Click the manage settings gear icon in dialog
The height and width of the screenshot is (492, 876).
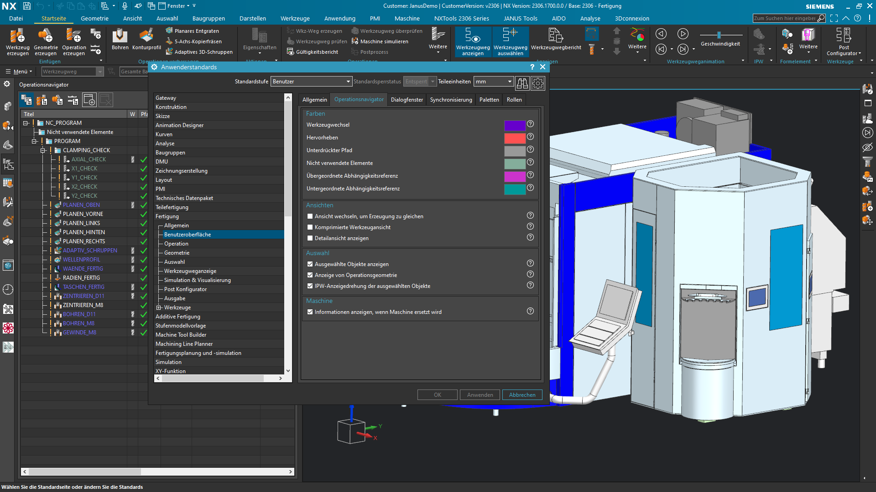pos(538,83)
